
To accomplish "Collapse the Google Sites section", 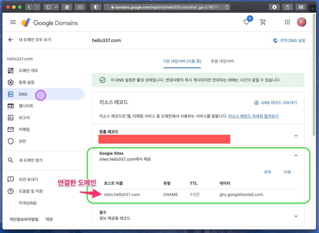I will click(x=296, y=155).
